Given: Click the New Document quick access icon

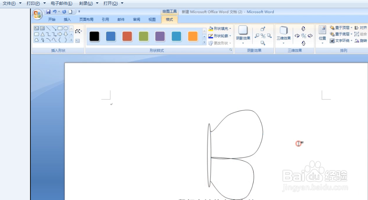Looking at the screenshot, I should point(70,12).
